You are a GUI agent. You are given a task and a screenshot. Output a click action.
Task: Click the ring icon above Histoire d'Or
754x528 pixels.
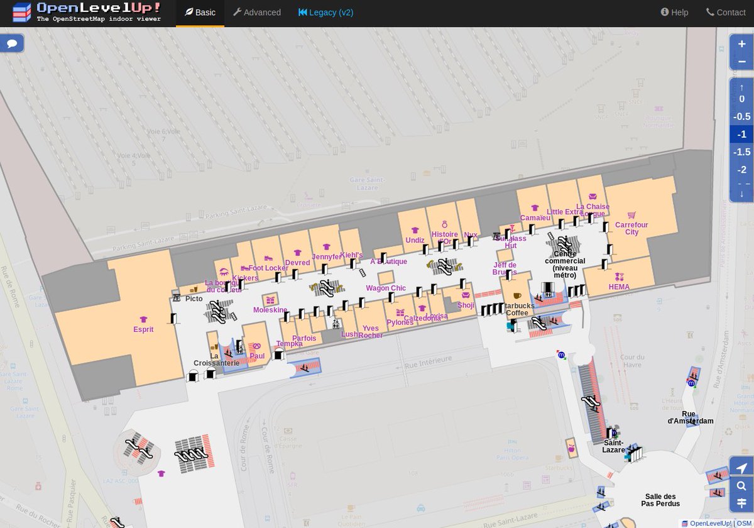444,224
